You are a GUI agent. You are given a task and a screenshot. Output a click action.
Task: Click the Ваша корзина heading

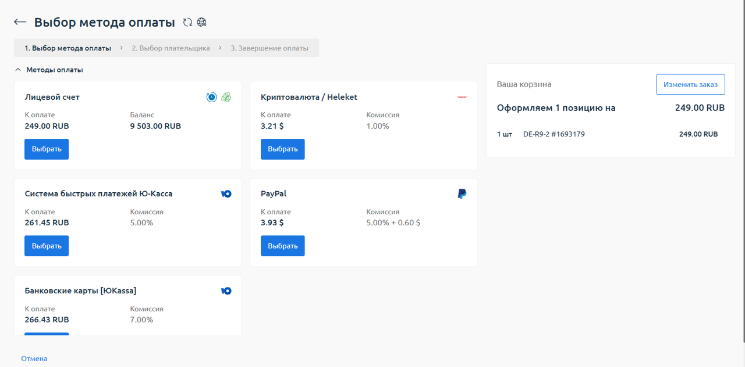tap(524, 84)
